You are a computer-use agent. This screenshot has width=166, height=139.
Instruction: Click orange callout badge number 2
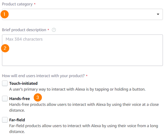point(5,48)
